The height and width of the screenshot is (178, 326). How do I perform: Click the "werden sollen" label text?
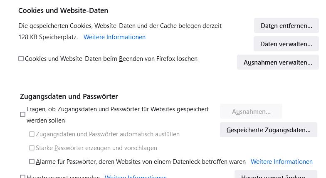coord(46,120)
